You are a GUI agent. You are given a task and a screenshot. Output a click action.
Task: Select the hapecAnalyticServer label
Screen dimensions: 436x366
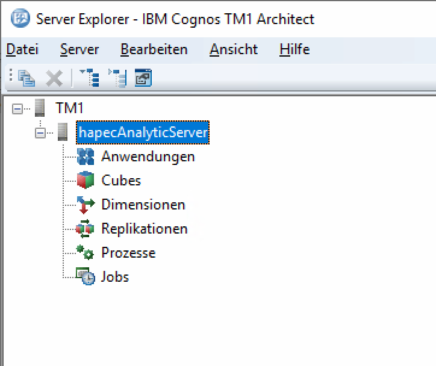pyautogui.click(x=142, y=132)
